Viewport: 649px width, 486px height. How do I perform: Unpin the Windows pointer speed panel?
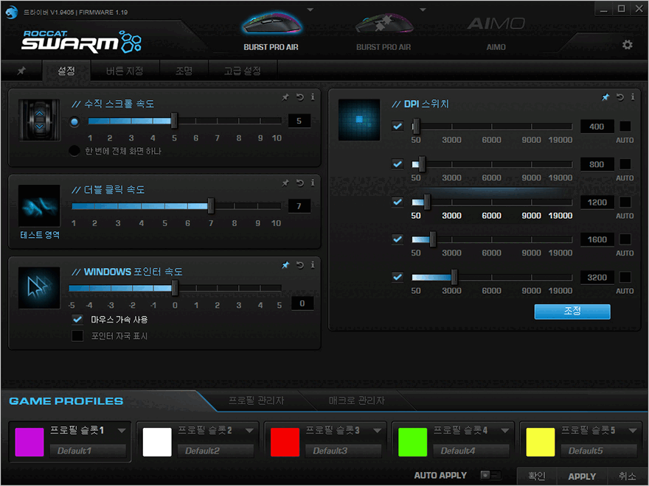tap(285, 265)
